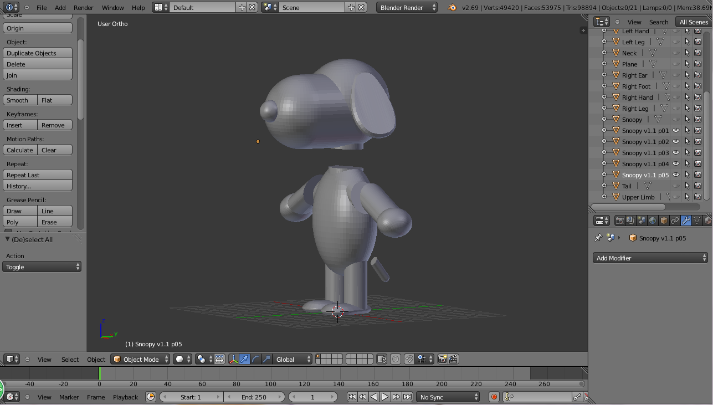Collapse the (De)select All panel
This screenshot has height=405, width=713.
click(x=8, y=239)
